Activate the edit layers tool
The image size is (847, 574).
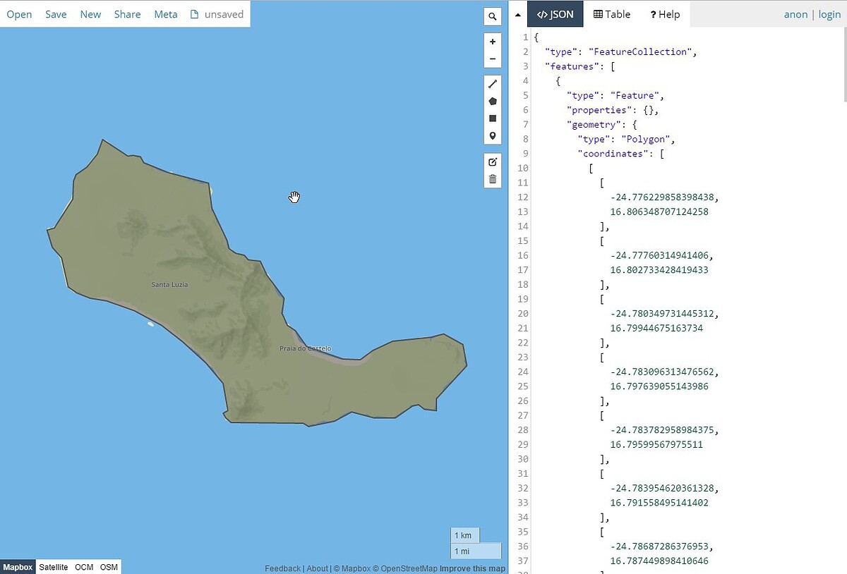click(493, 161)
